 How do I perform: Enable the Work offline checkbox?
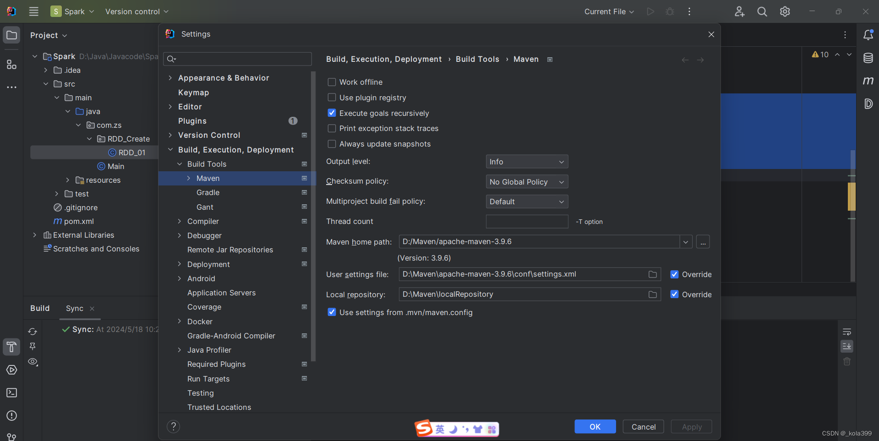[x=332, y=82]
